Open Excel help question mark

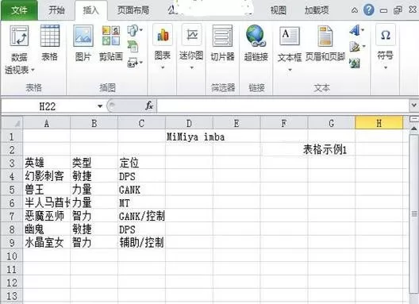[x=369, y=10]
